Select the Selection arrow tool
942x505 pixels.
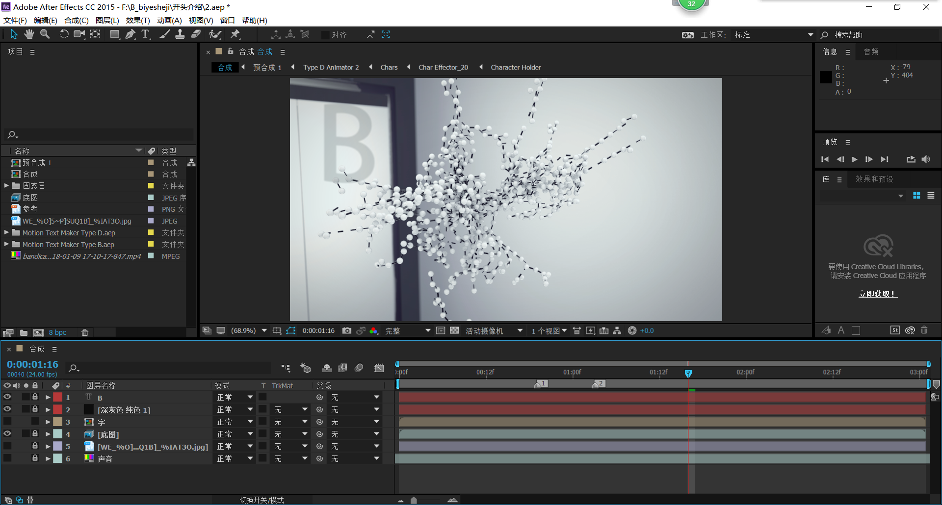point(14,34)
